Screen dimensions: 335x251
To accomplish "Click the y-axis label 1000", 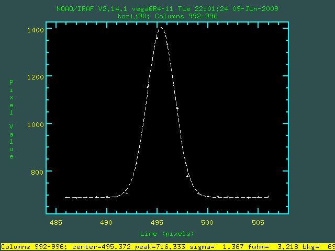I will 35,124.
